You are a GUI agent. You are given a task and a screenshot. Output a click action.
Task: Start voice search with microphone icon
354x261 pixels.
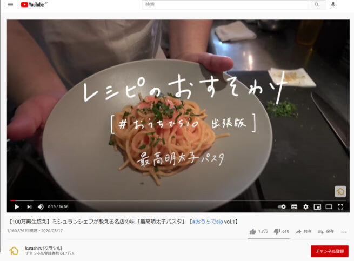click(333, 4)
